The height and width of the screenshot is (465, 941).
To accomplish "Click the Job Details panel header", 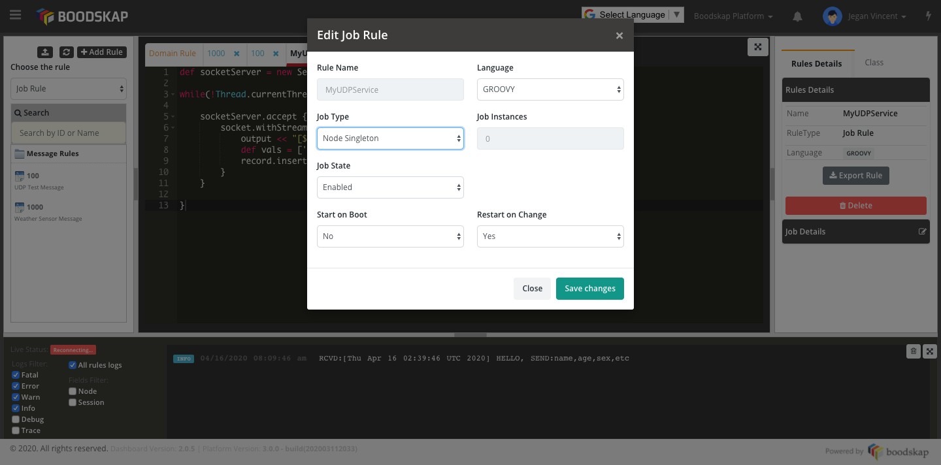I will pyautogui.click(x=856, y=232).
